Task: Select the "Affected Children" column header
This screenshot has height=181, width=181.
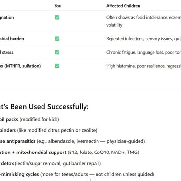Action: click(x=123, y=6)
